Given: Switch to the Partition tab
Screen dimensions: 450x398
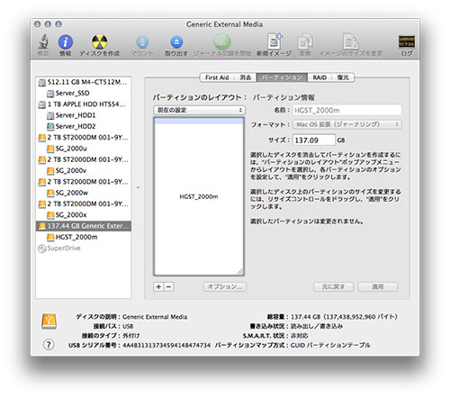Looking at the screenshot, I should pos(282,77).
